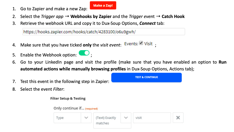Image resolution: width=234 pixels, height=132 pixels.
Task: Click chevron arrow beside the Type field
Action: pyautogui.click(x=86, y=118)
